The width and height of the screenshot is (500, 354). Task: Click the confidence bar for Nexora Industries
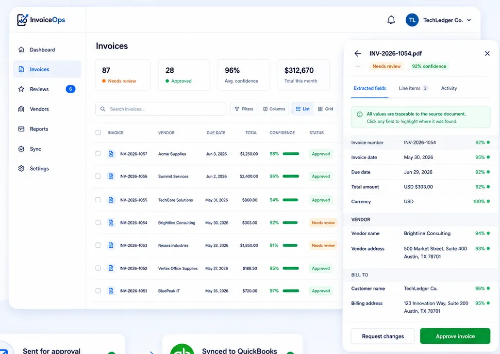click(290, 245)
